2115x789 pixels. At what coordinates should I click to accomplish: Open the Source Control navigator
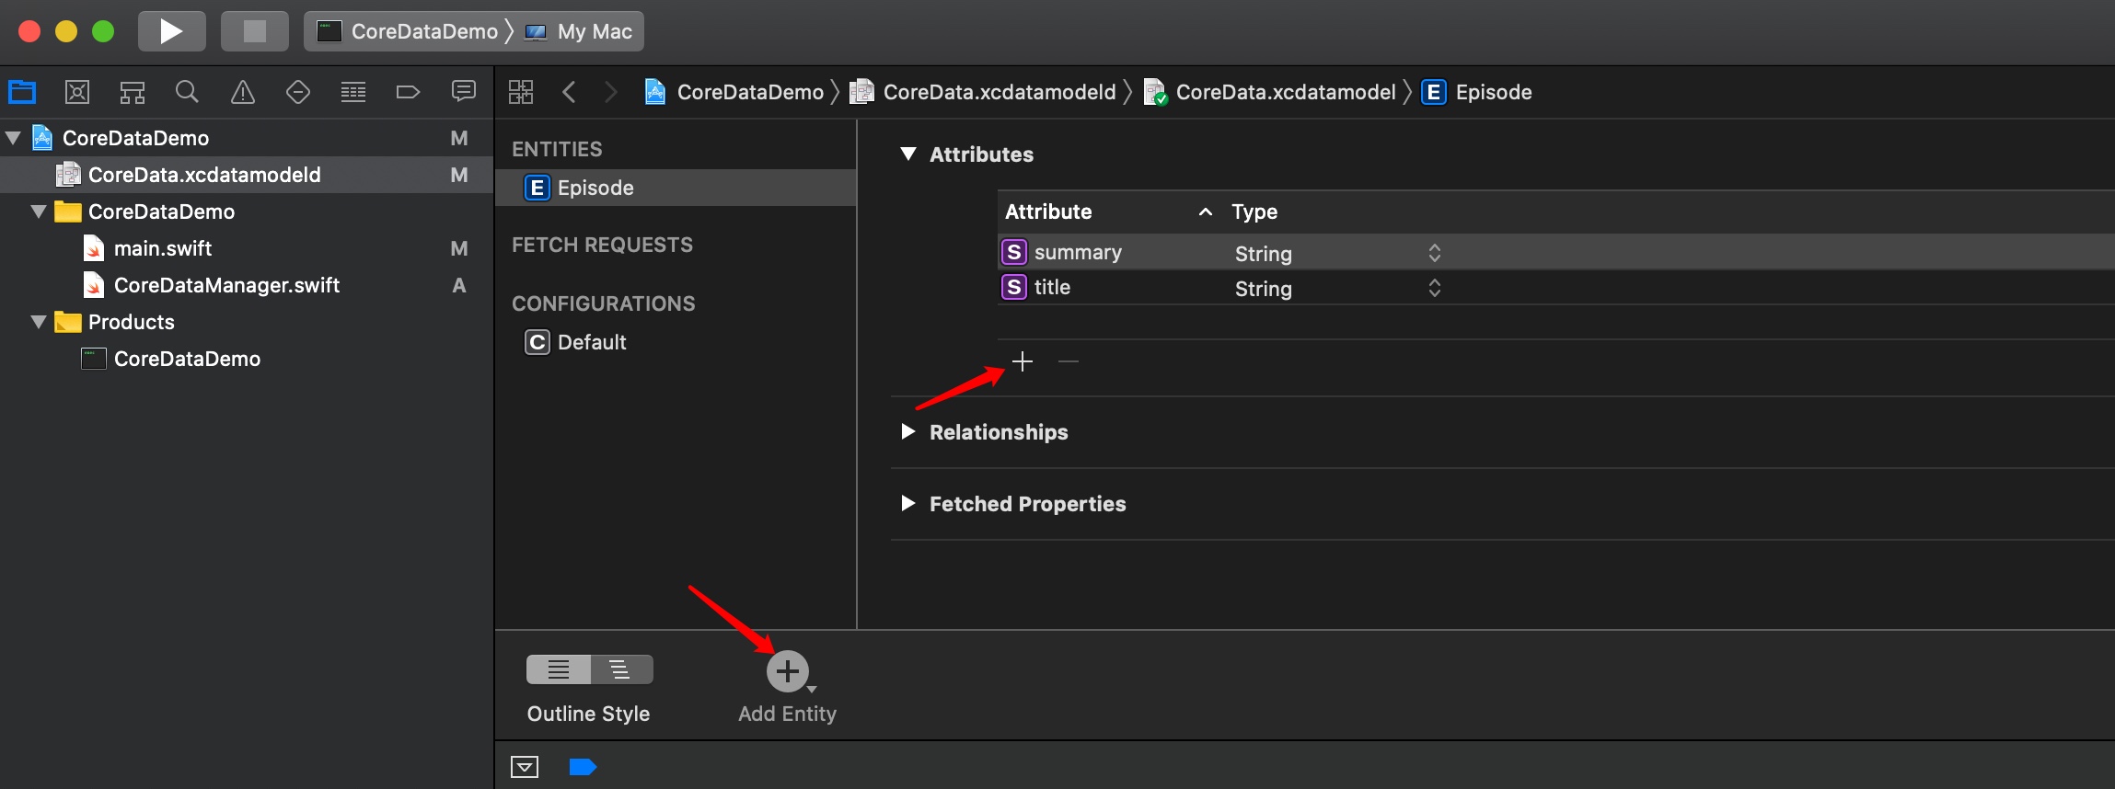pos(77,92)
